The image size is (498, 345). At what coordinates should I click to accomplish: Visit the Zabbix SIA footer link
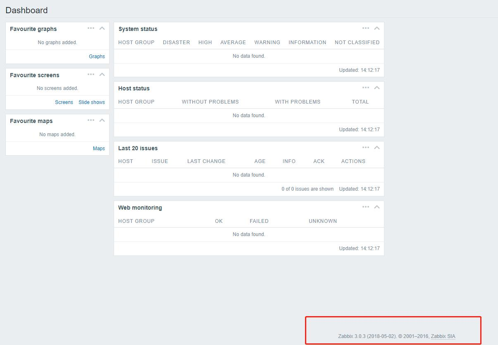point(443,336)
